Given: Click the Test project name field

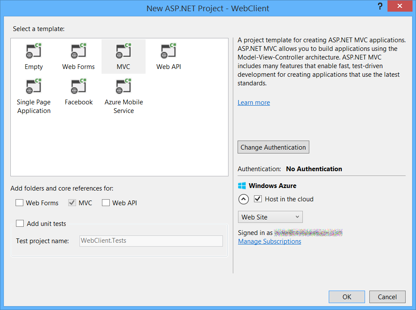Looking at the screenshot, I should click(151, 241).
